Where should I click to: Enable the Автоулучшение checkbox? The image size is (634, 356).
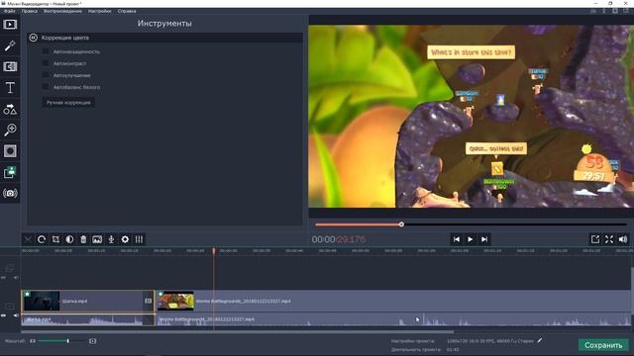[x=46, y=75]
